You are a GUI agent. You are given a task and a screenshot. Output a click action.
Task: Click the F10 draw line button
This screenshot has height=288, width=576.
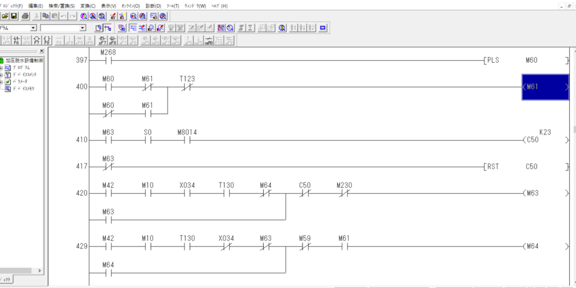pyautogui.click(x=219, y=40)
